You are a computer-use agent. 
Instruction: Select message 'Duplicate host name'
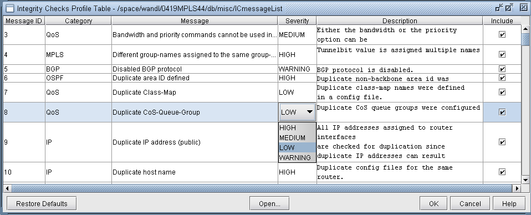click(x=195, y=172)
